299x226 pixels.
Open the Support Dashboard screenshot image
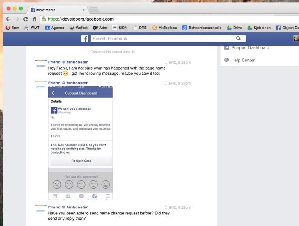pyautogui.click(x=80, y=143)
